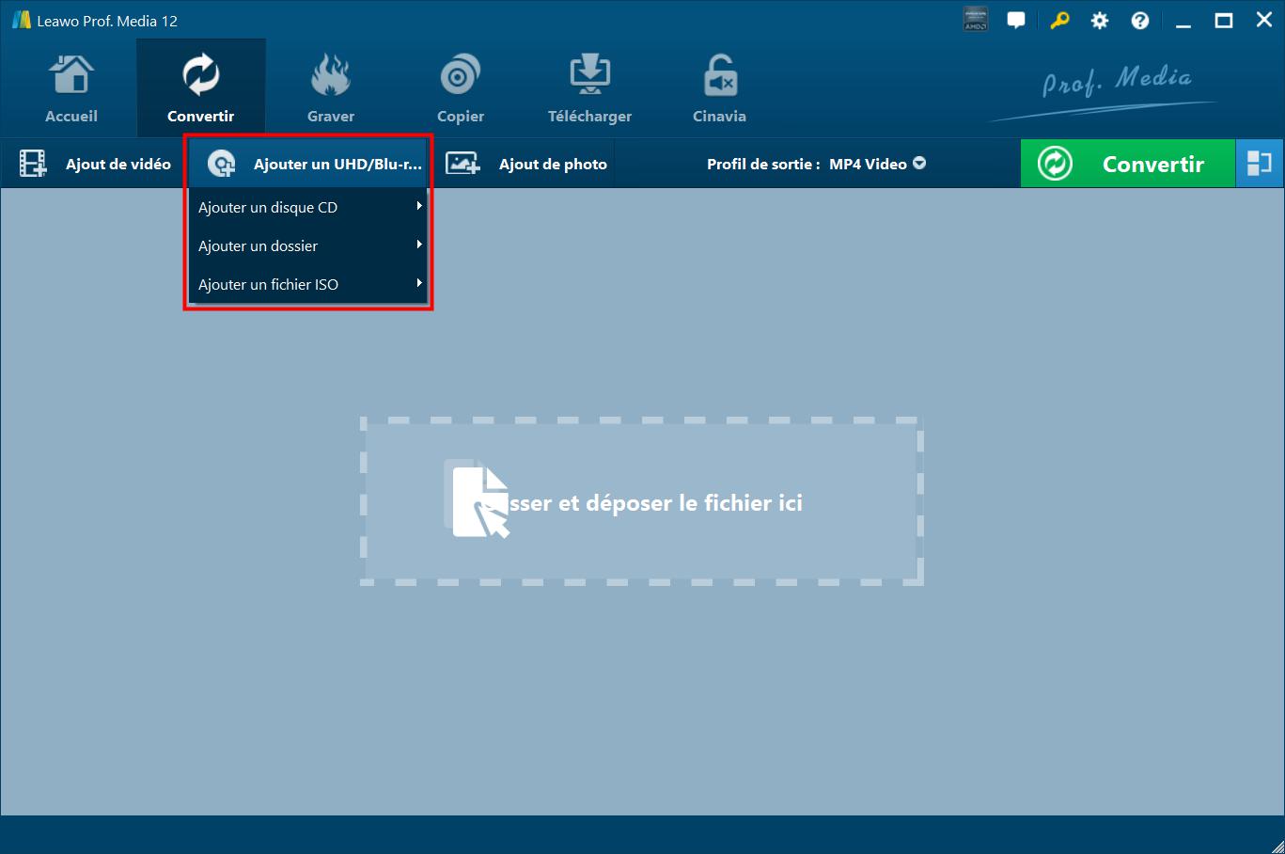Click Ajouter un UHD/Blu-ray button

point(308,164)
